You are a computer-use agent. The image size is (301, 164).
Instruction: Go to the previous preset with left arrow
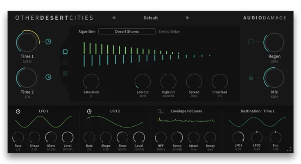[x=113, y=18]
